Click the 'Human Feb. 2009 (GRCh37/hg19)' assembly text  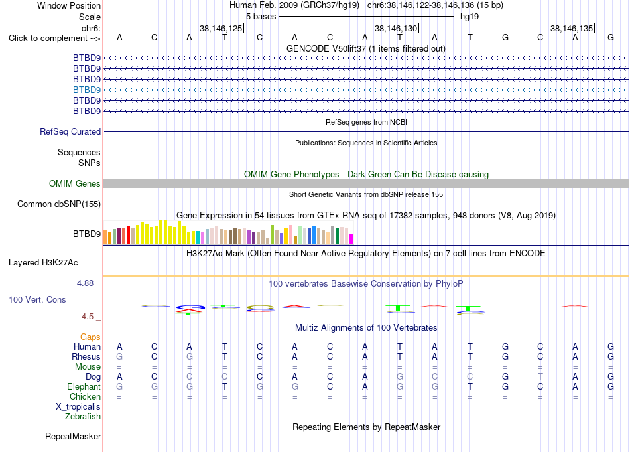click(x=296, y=5)
